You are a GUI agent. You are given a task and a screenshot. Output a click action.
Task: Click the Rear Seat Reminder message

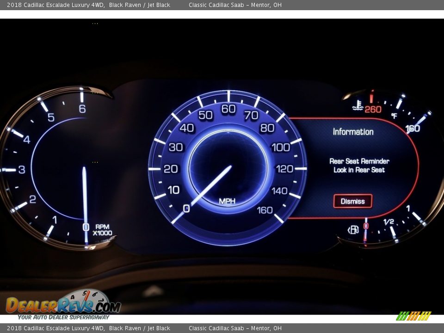tap(359, 166)
